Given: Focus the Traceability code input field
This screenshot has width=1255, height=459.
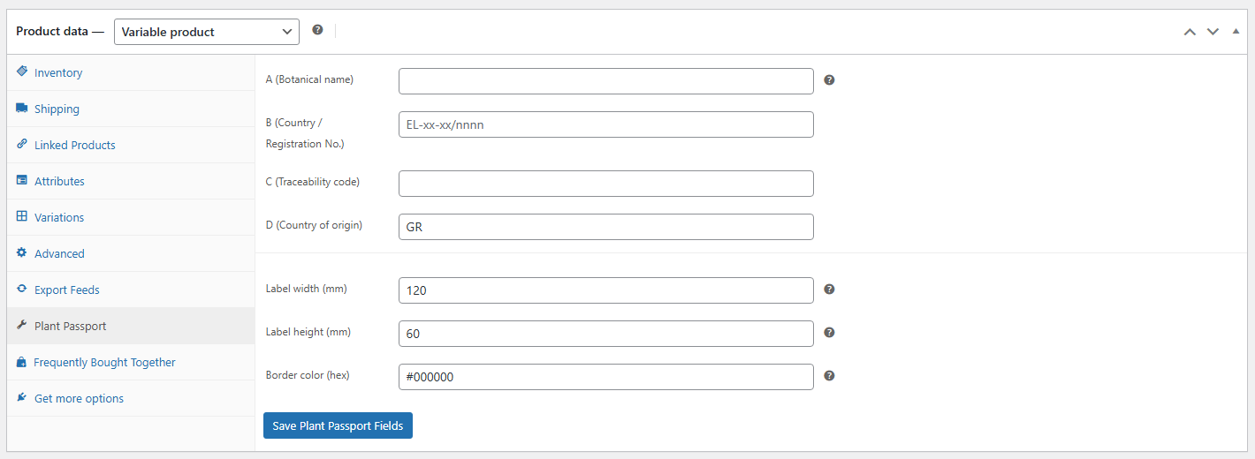Looking at the screenshot, I should click(x=605, y=184).
